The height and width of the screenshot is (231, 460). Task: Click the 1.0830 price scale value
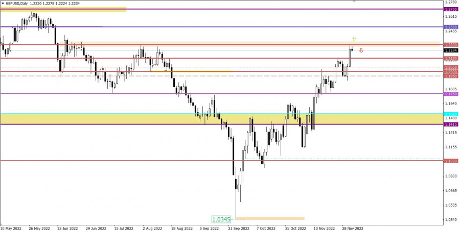(450, 176)
